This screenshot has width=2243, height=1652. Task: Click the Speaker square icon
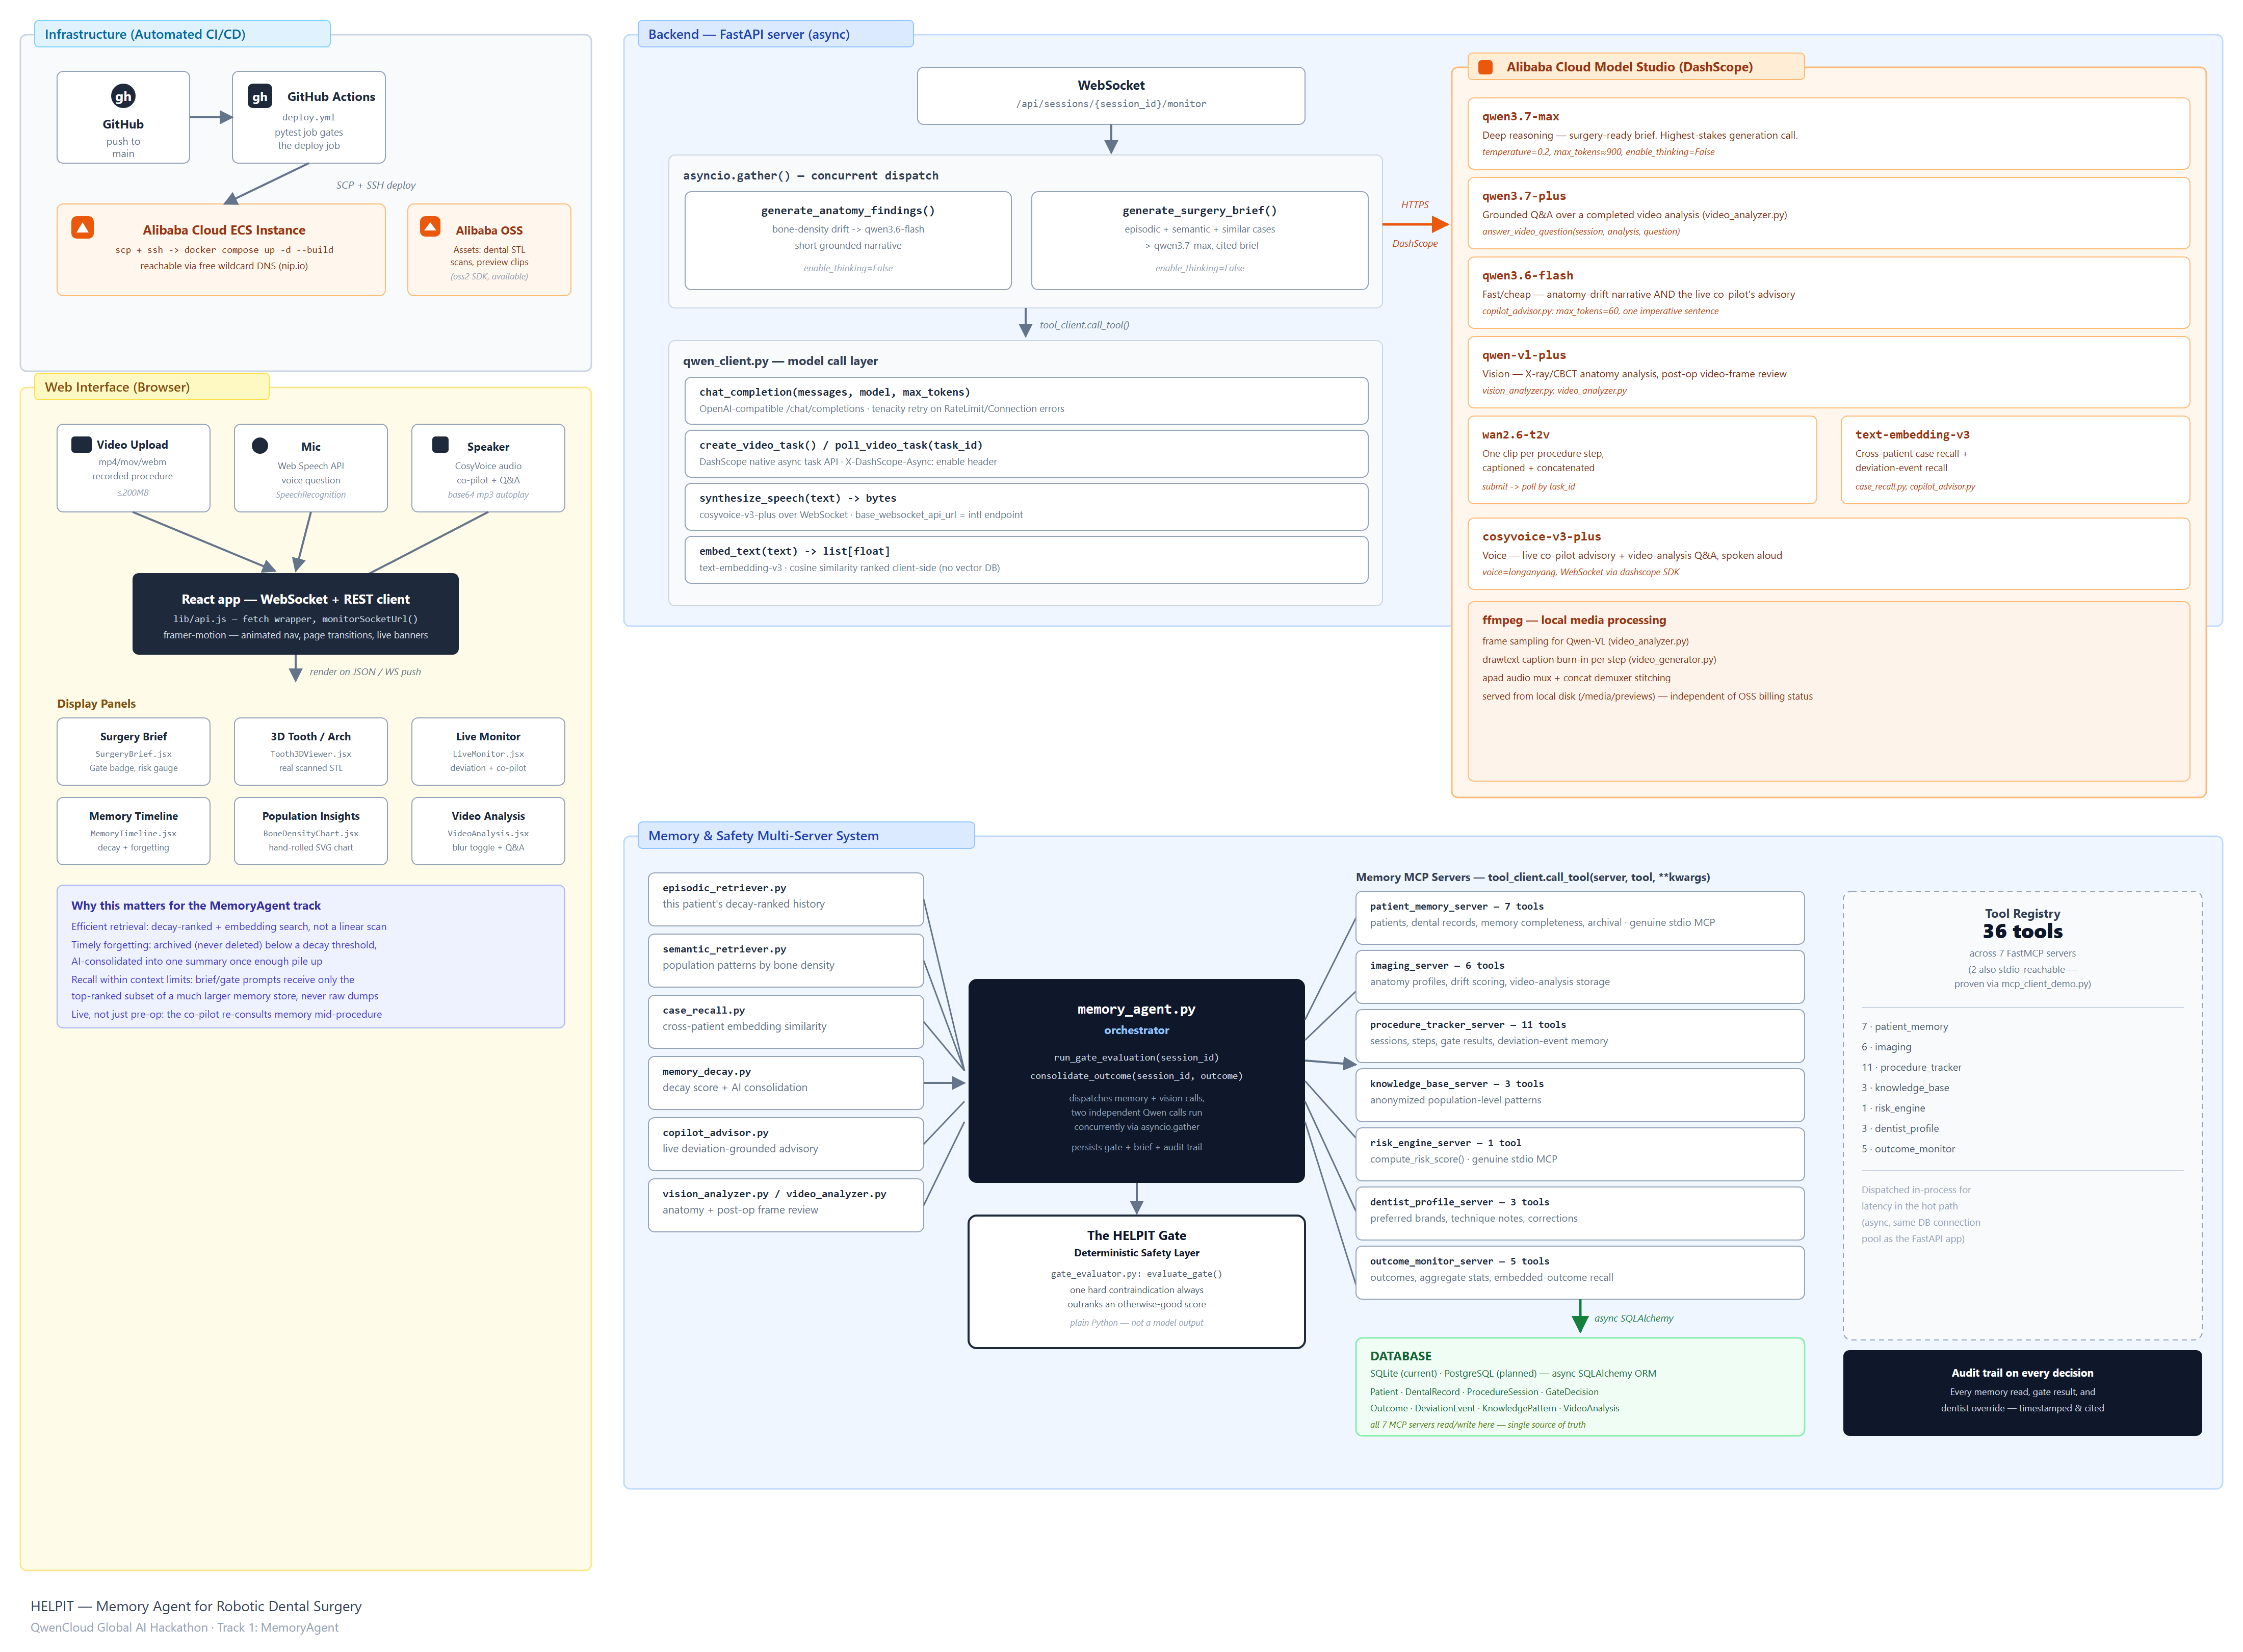[440, 445]
